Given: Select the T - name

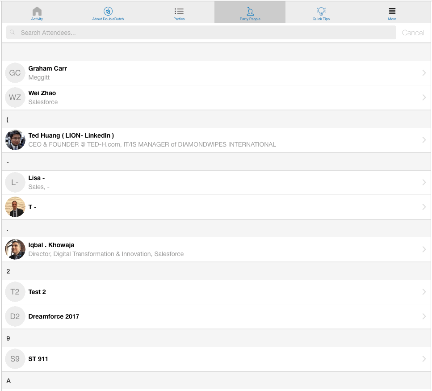Looking at the screenshot, I should pos(32,206).
